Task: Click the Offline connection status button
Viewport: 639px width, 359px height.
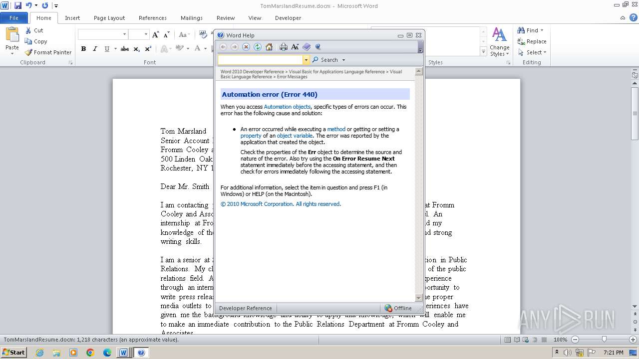Action: pos(398,308)
